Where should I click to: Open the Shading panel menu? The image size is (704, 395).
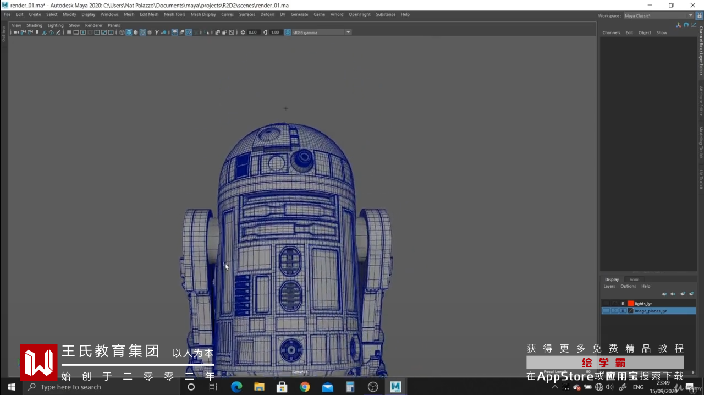(34, 25)
